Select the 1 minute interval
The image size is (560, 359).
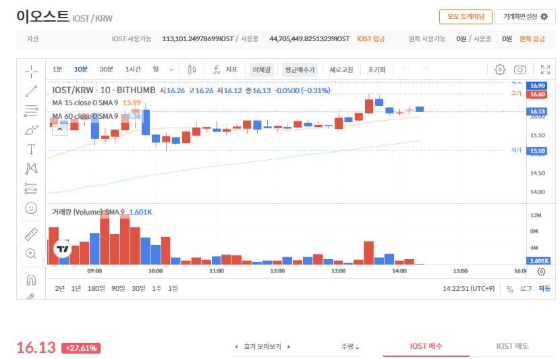(57, 70)
